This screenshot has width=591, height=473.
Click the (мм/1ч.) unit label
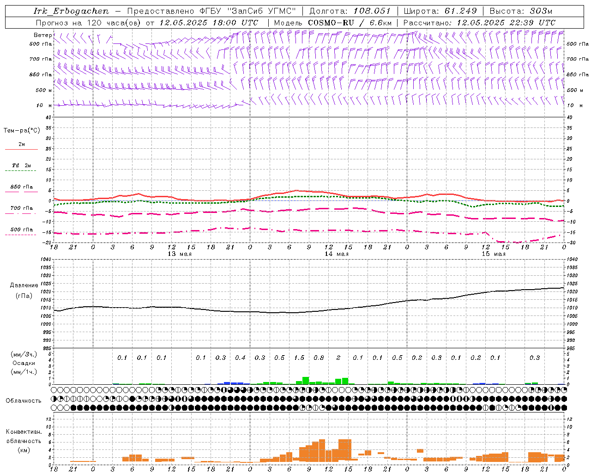coord(24,371)
